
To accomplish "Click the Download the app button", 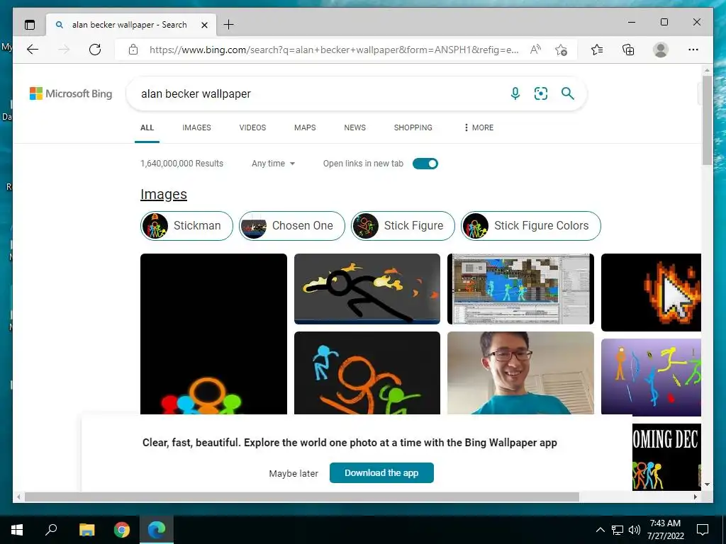I will tap(381, 472).
